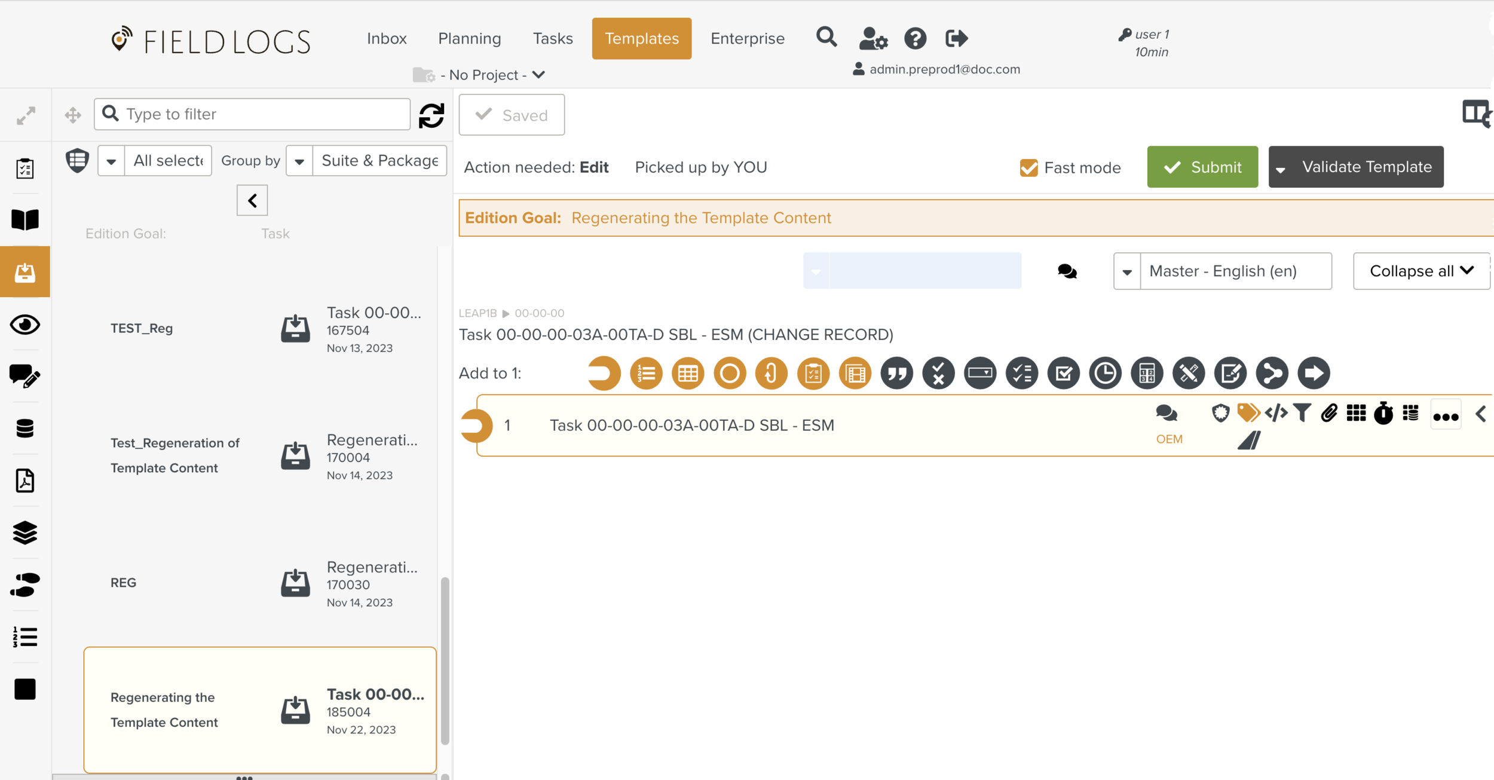The height and width of the screenshot is (780, 1494).
Task: Click the paperclip attachment icon
Action: point(1328,413)
